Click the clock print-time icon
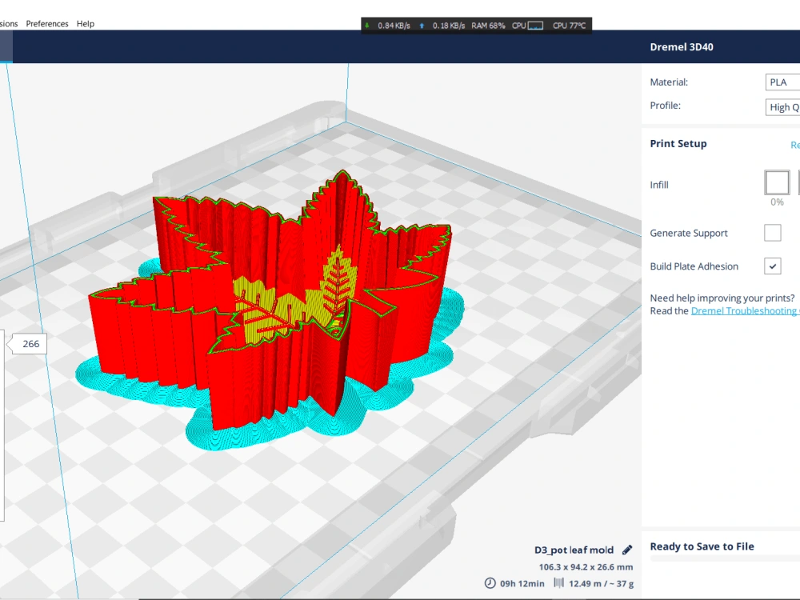800x600 pixels. [x=490, y=582]
